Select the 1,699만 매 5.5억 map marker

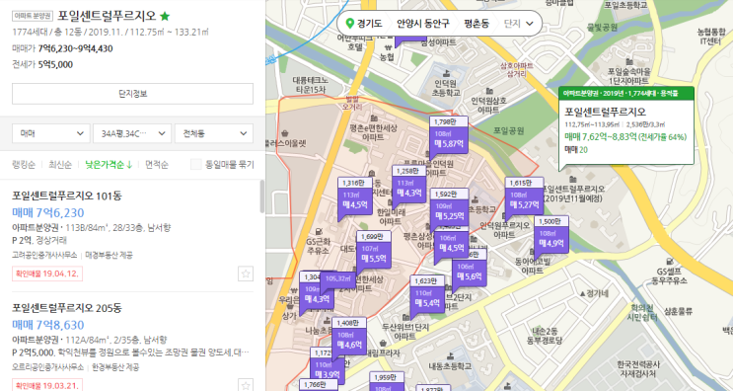[374, 250]
